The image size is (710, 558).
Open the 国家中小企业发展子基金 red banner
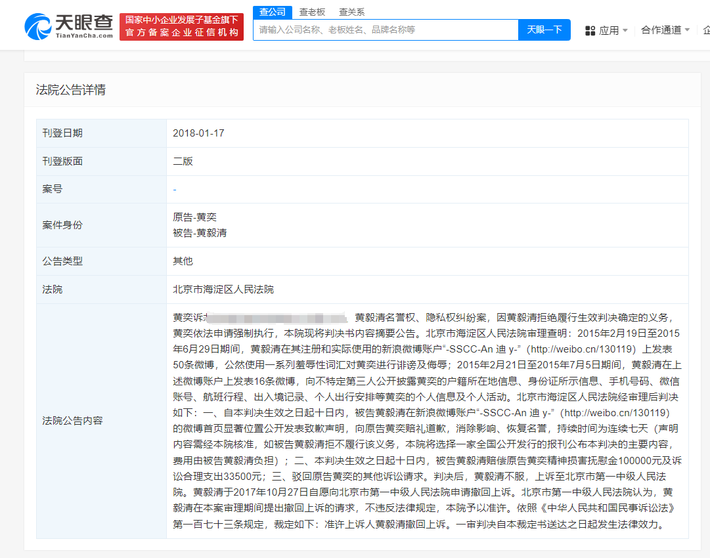point(181,27)
